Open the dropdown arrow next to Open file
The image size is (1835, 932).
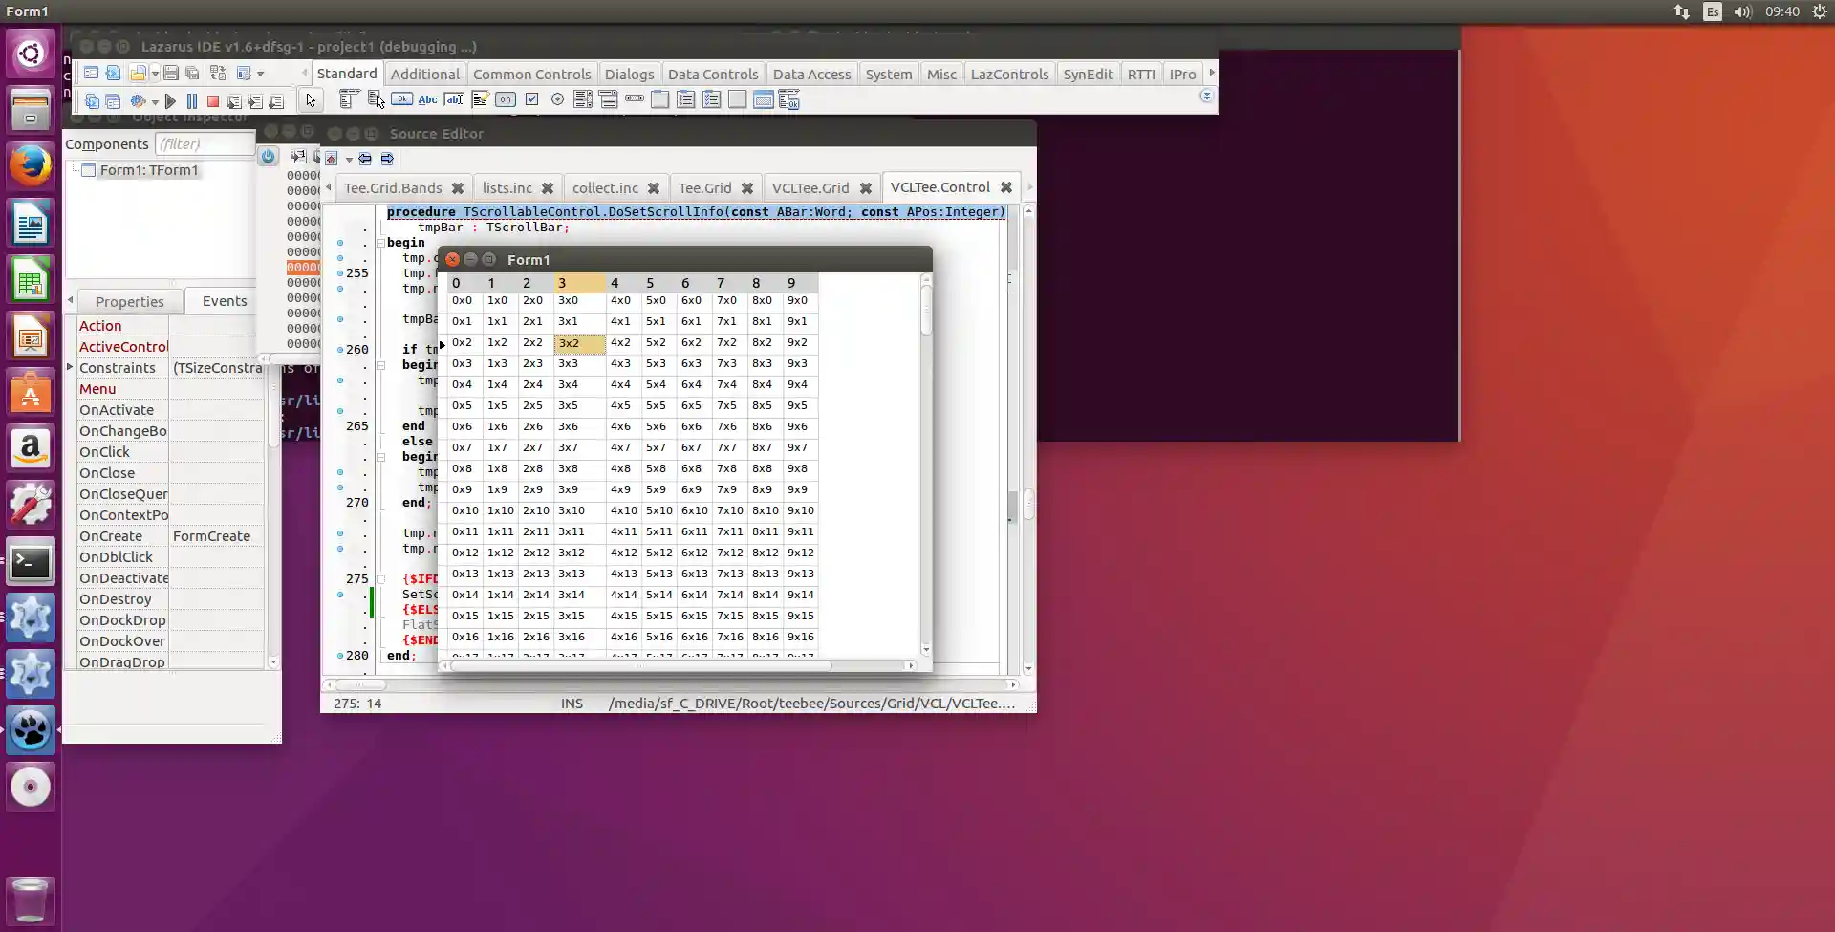(x=155, y=74)
